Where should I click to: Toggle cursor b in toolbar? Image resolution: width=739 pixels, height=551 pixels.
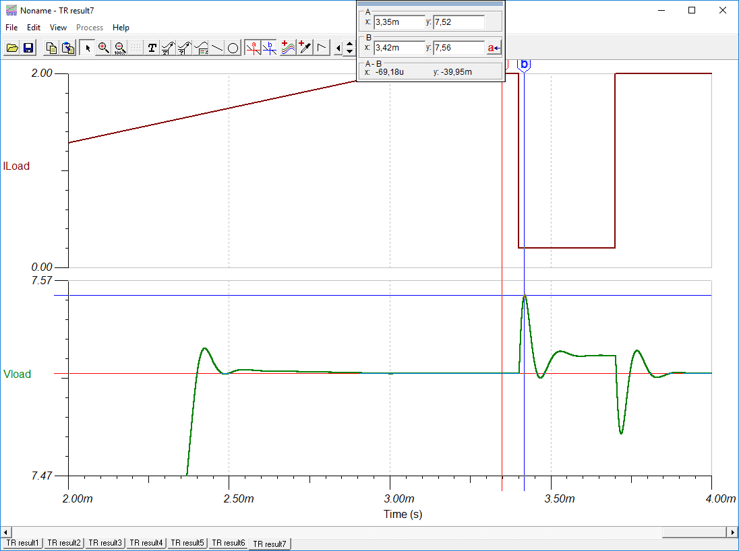(x=270, y=48)
